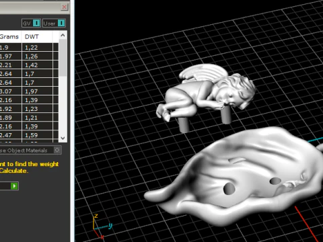
Task: Select the row with DWT 1,59
Action: pos(29,135)
